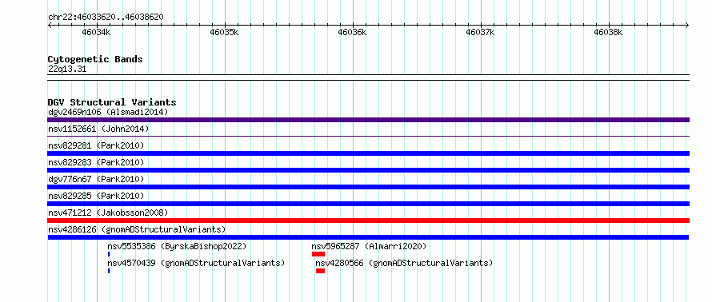
Task: Click the blue bar under nsv4286126
Action: 368,237
